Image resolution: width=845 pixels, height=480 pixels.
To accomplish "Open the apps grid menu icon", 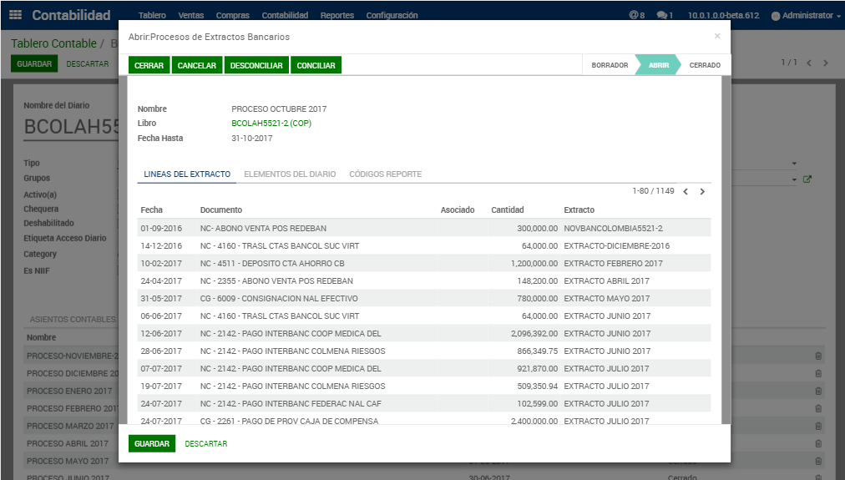I will pos(16,15).
